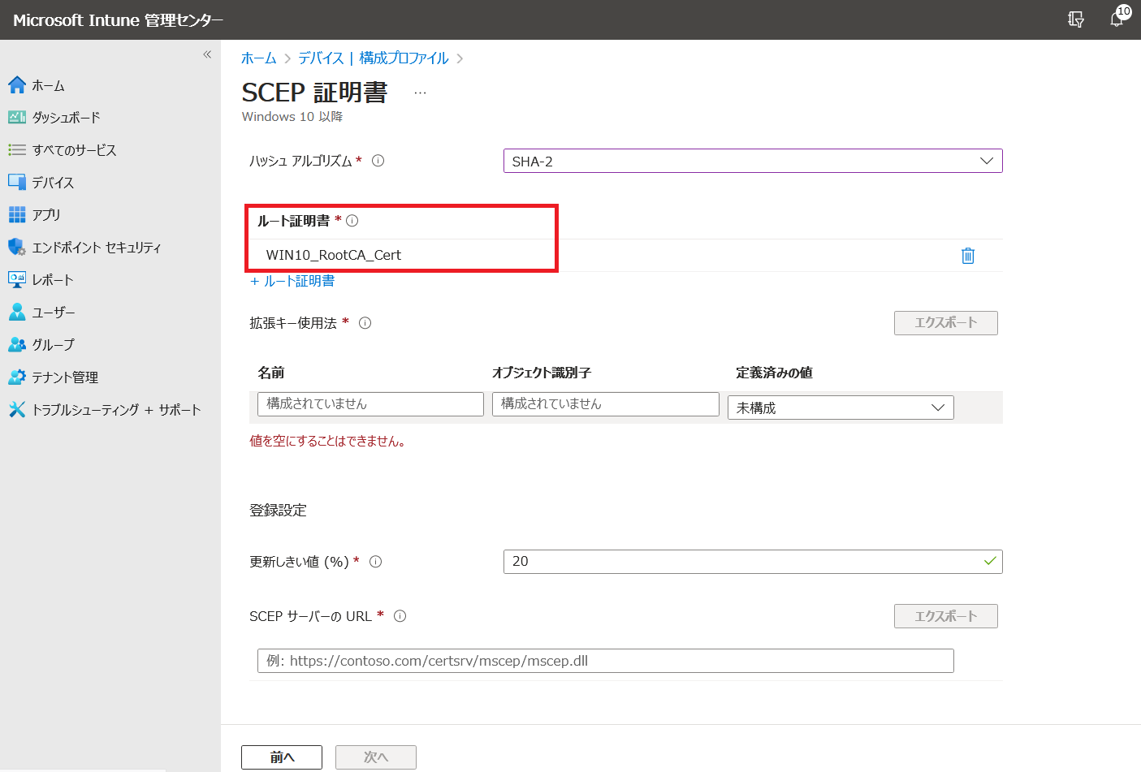Screen dimensions: 1141x772
Task: Click the SCEP server URL input field
Action: point(606,661)
